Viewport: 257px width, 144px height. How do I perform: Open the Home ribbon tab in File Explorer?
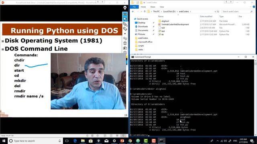[143, 7]
